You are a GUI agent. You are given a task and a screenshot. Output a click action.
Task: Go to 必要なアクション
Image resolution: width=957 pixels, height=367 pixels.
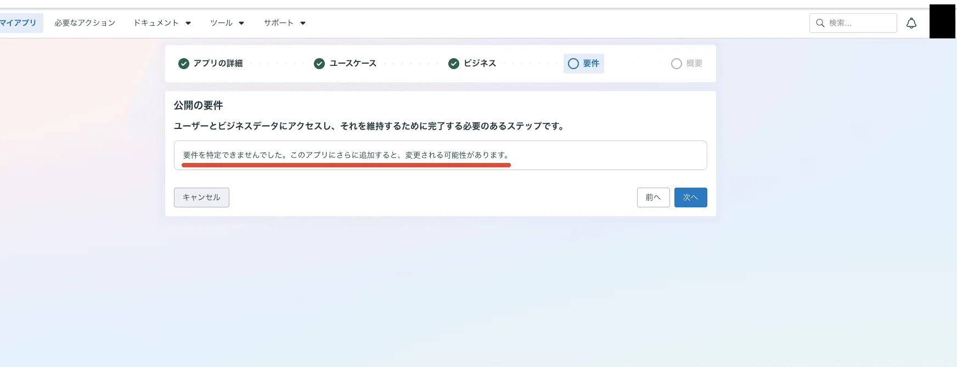pyautogui.click(x=85, y=23)
